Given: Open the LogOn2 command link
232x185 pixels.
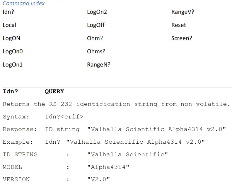Looking at the screenshot, I should coord(97,12).
